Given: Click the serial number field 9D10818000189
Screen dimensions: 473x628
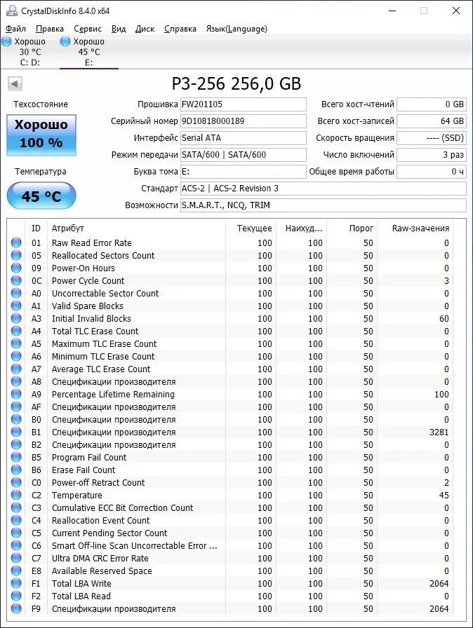Looking at the screenshot, I should 244,121.
